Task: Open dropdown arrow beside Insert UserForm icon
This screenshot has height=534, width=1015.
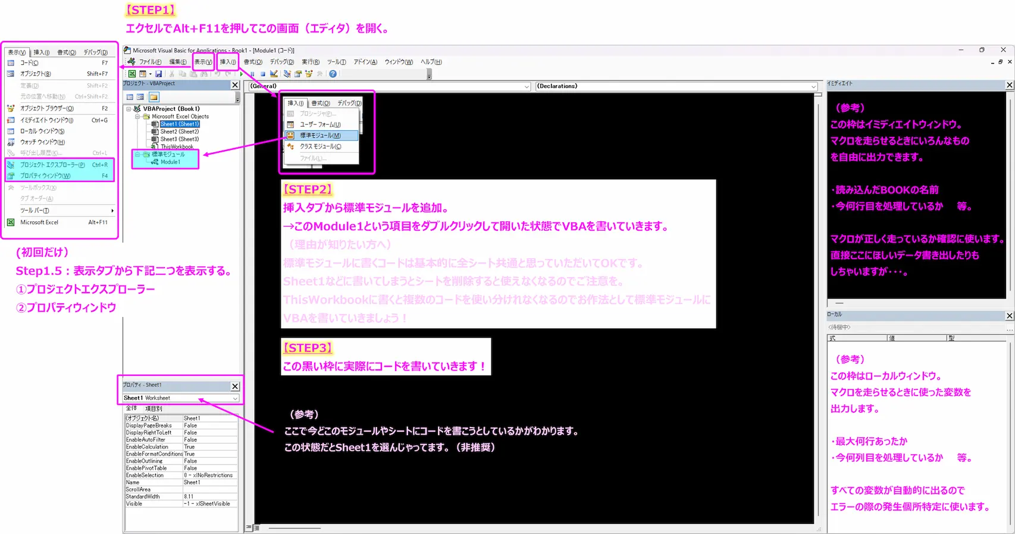Action: (x=151, y=74)
